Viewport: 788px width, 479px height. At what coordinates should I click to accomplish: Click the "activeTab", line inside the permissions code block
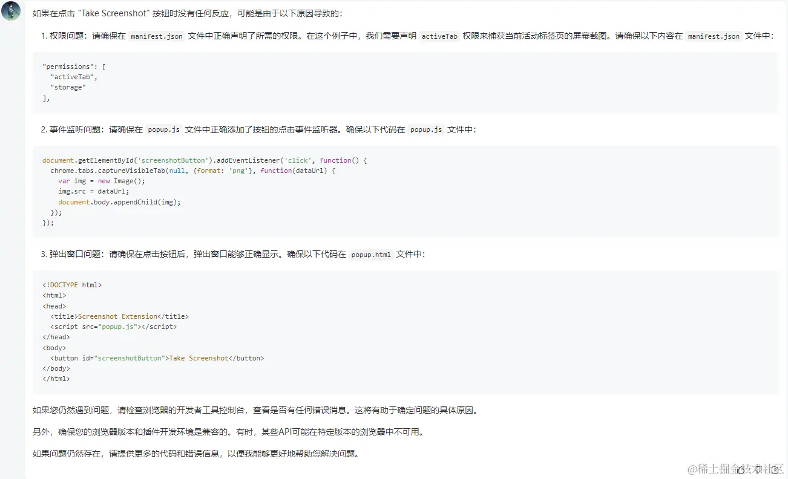tap(74, 77)
